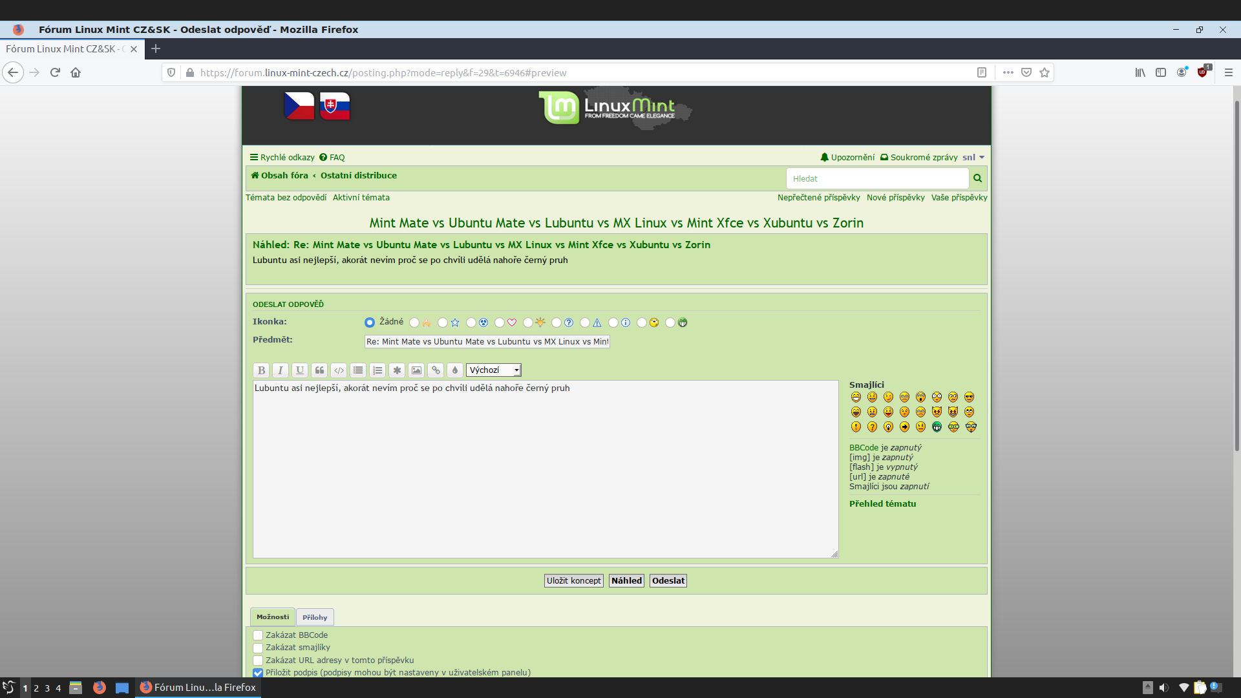Insert a quote block

click(x=319, y=370)
